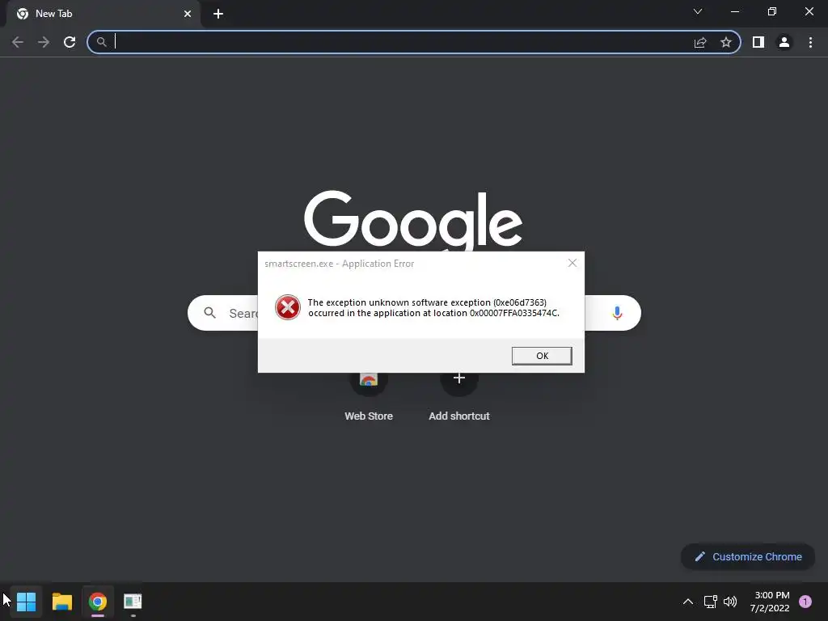Close the New Tab tab
The width and height of the screenshot is (828, 621).
pos(188,14)
